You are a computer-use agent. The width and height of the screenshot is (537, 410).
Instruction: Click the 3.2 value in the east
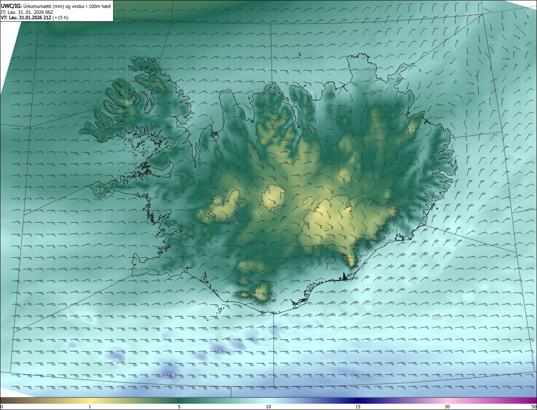(x=412, y=129)
